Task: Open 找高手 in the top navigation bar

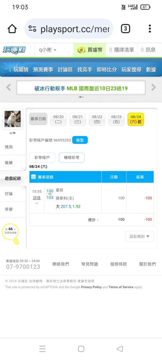Action: (85, 69)
